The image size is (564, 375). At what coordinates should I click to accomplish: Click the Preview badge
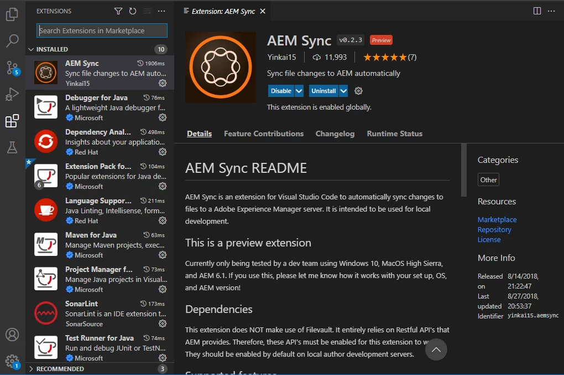(x=381, y=40)
